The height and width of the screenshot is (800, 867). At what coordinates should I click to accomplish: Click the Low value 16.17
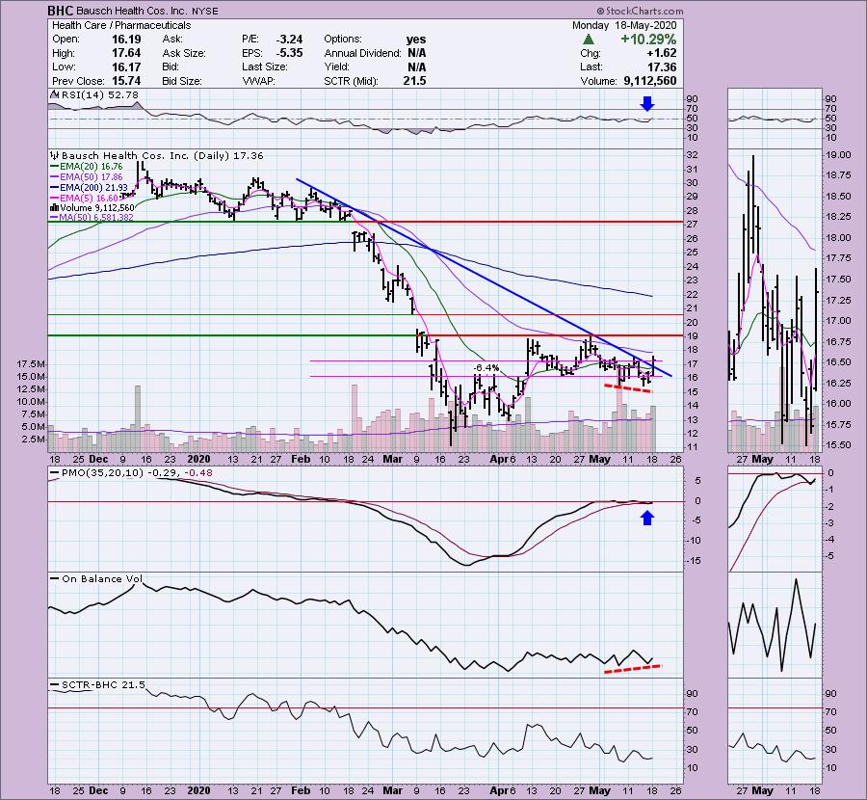126,67
